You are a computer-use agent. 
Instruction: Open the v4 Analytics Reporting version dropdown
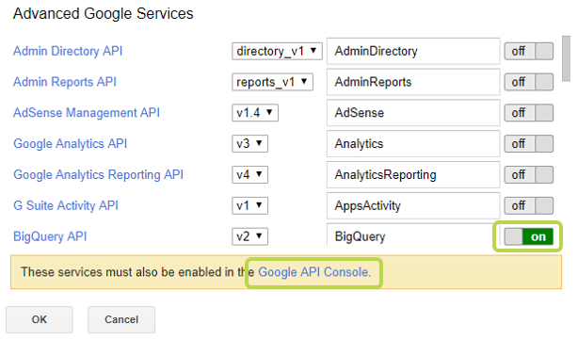pos(249,175)
